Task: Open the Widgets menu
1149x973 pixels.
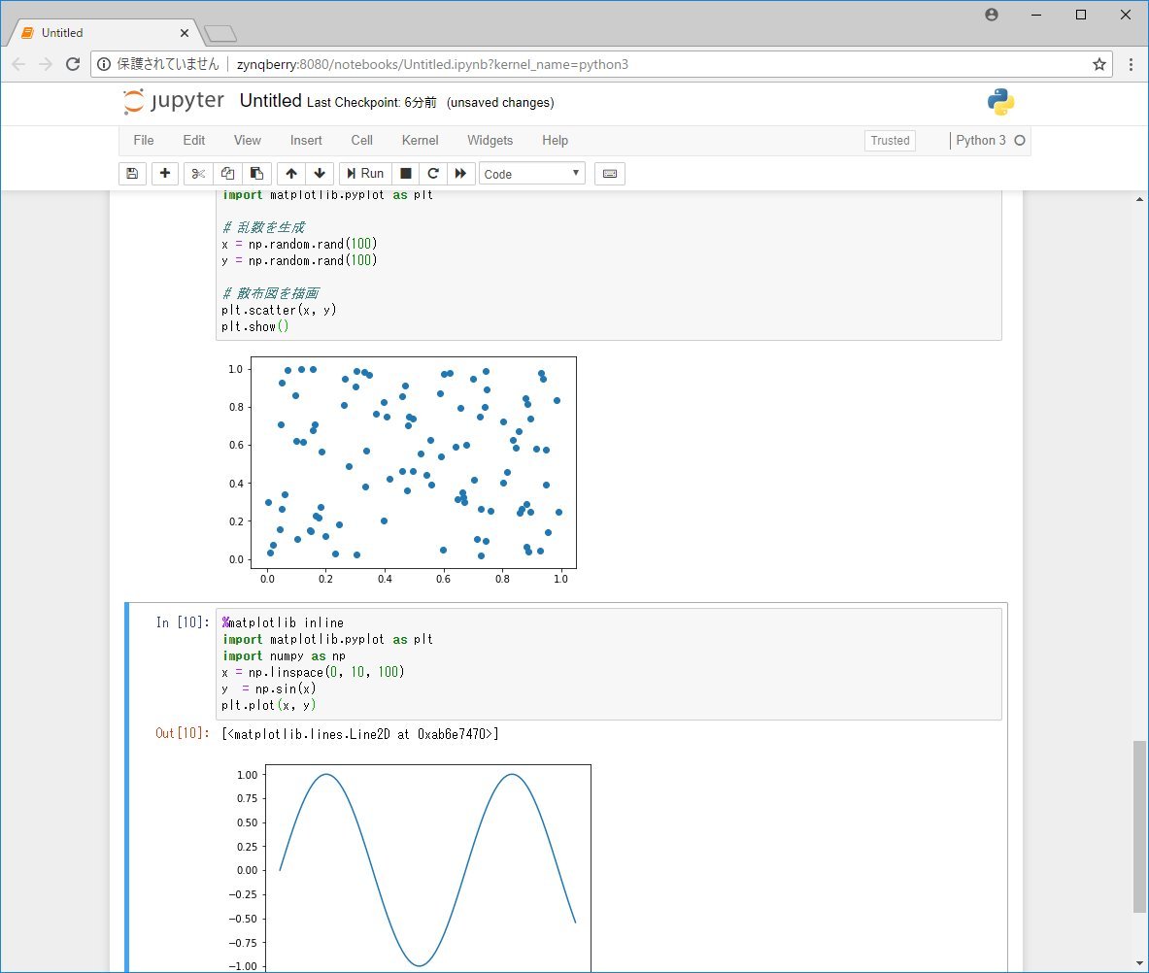Action: pos(490,140)
